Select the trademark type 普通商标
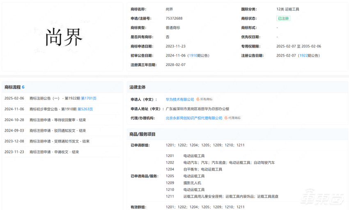The height and width of the screenshot is (210, 349). pyautogui.click(x=173, y=28)
